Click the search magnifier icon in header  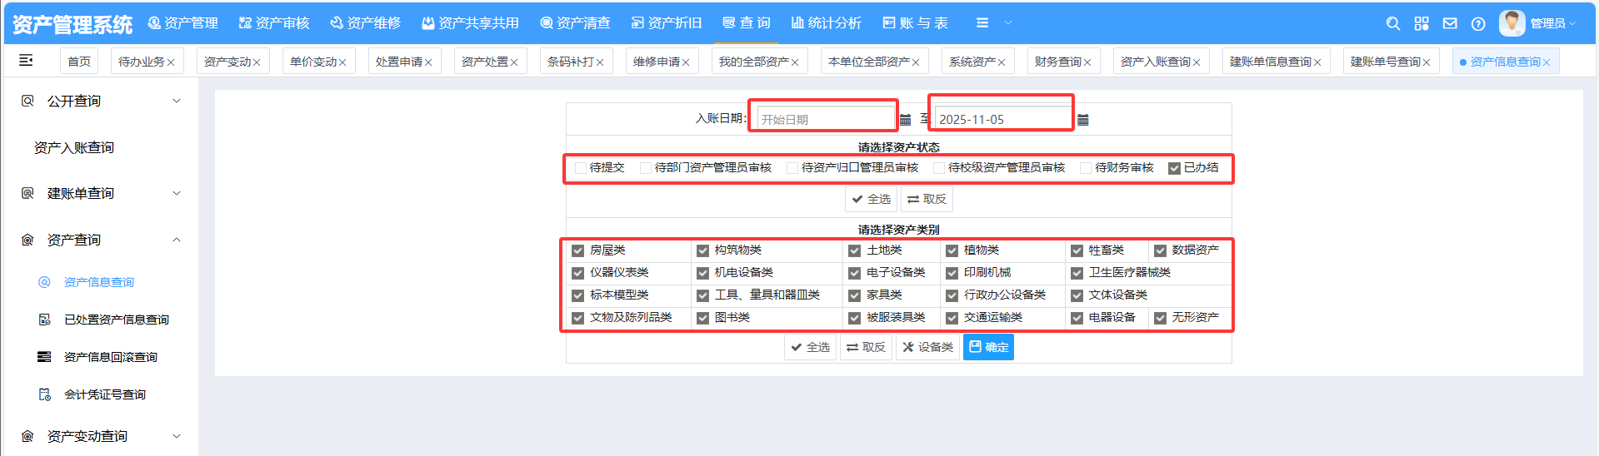click(x=1392, y=24)
